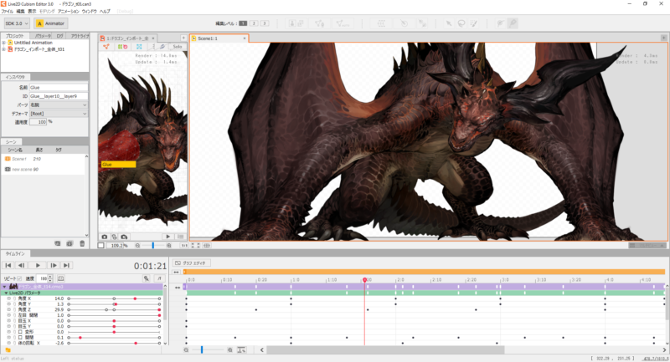Open the Animator mode button
Screen dimensions: 670x362
50,23
